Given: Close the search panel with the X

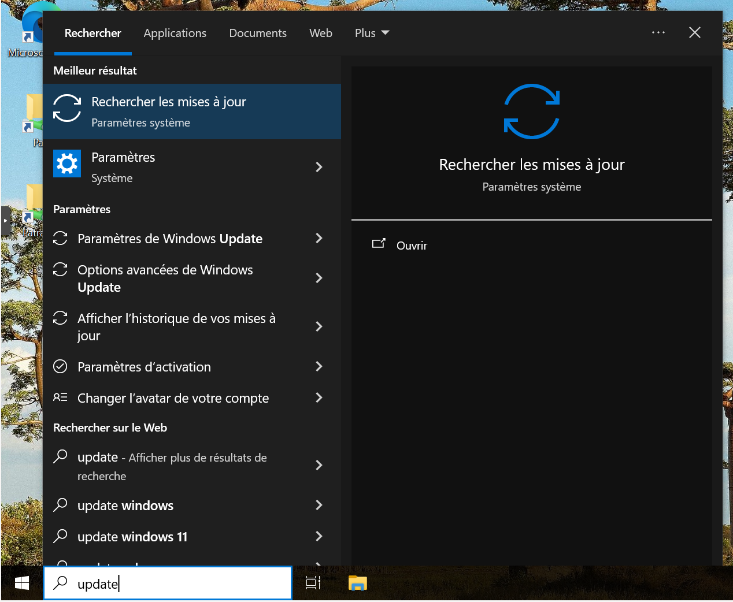Looking at the screenshot, I should point(695,32).
